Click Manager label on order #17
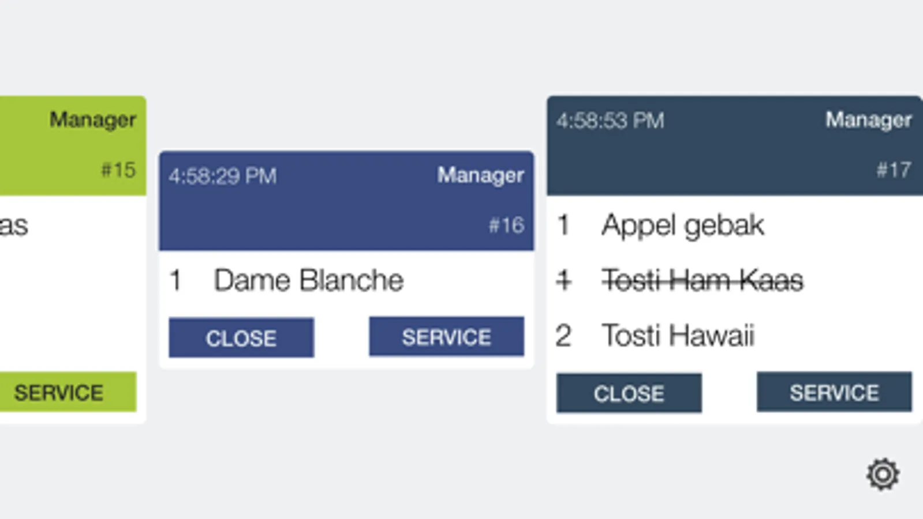 (x=868, y=120)
